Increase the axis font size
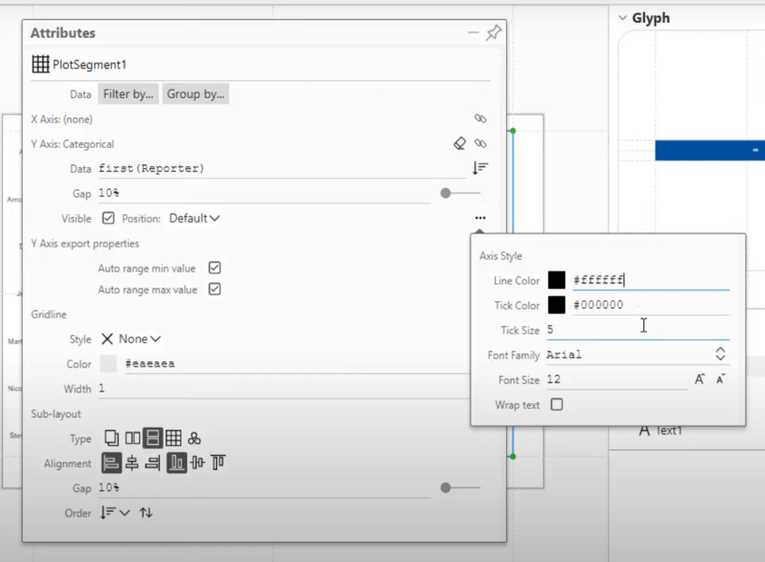 700,380
